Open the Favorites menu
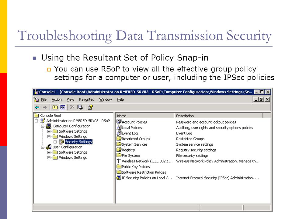Screen dimensions: 292x219 point(87,99)
